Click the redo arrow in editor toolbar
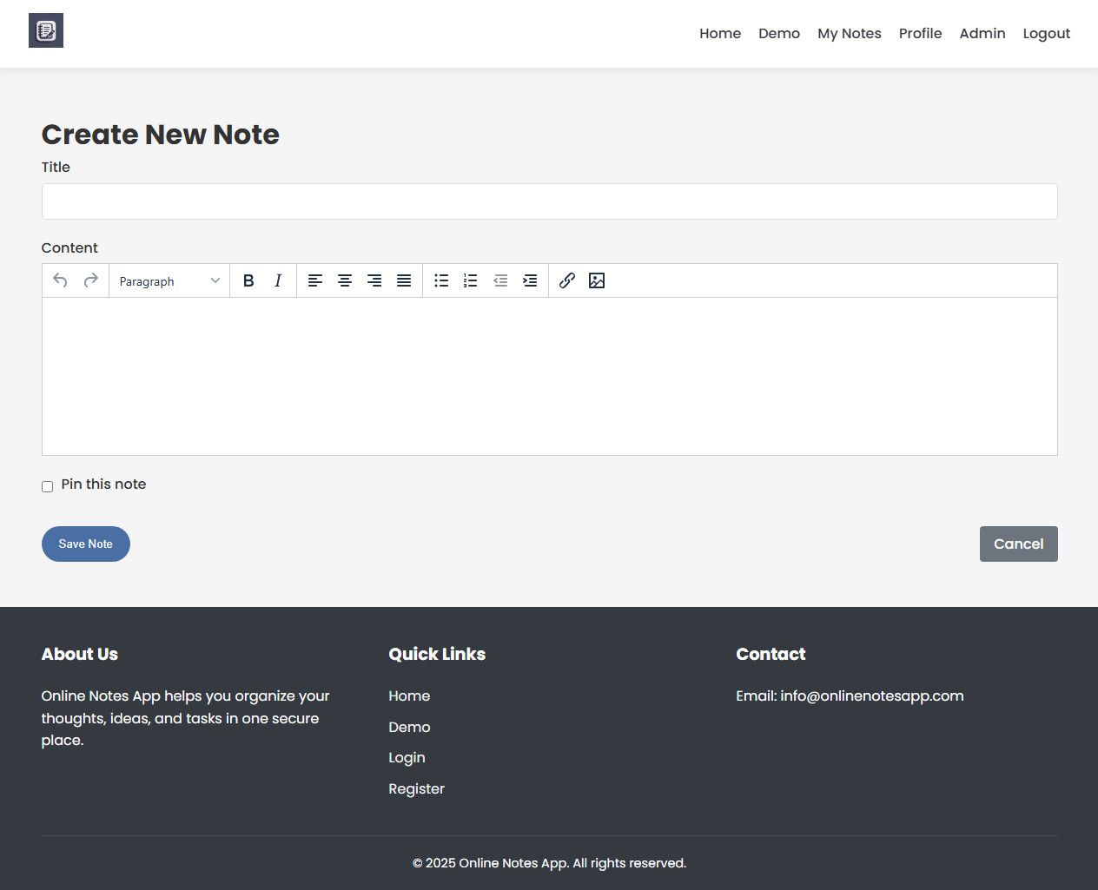The width and height of the screenshot is (1098, 890). pos(90,280)
